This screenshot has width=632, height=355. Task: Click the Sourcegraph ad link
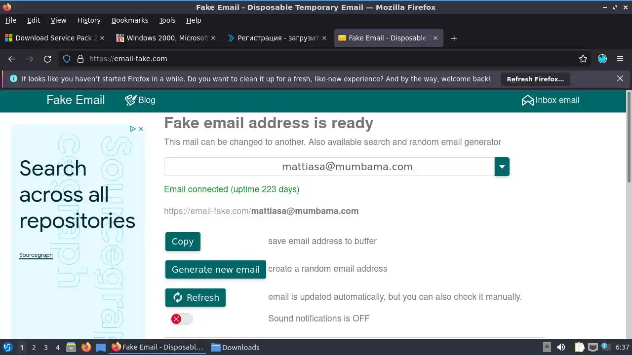[x=36, y=255]
